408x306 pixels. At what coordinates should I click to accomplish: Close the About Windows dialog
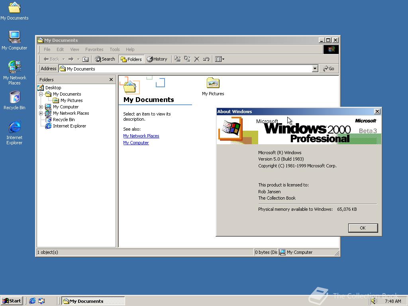pos(377,112)
